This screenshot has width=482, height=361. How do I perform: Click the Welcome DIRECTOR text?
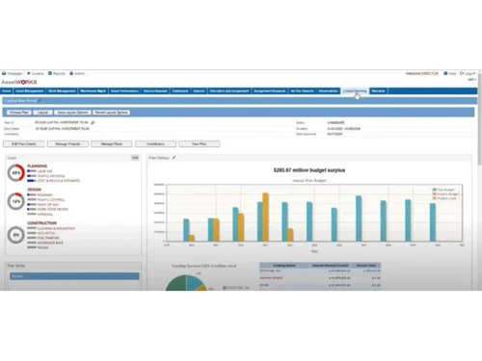coord(421,73)
